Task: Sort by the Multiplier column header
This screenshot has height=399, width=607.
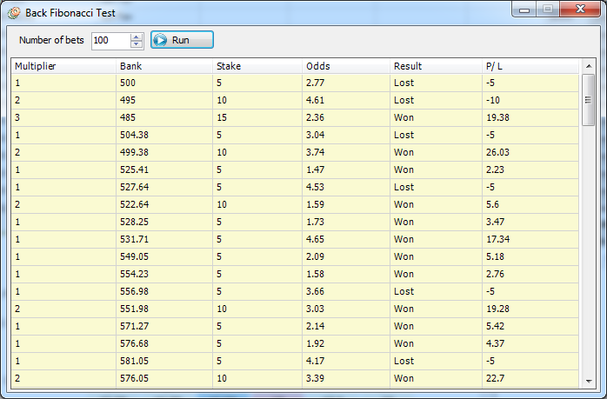Action: [x=63, y=66]
